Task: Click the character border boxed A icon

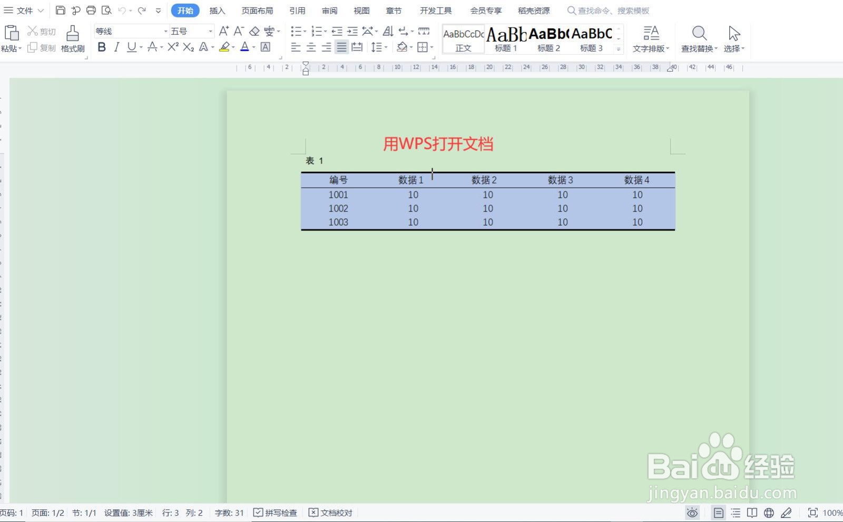Action: click(266, 47)
